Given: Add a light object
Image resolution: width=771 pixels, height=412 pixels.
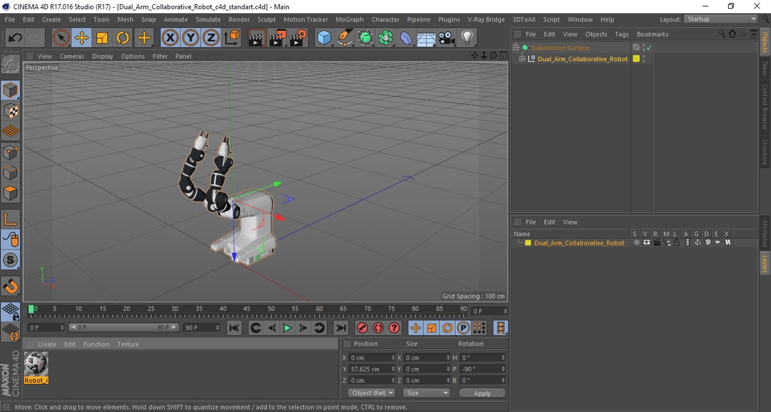Looking at the screenshot, I should click(x=467, y=38).
